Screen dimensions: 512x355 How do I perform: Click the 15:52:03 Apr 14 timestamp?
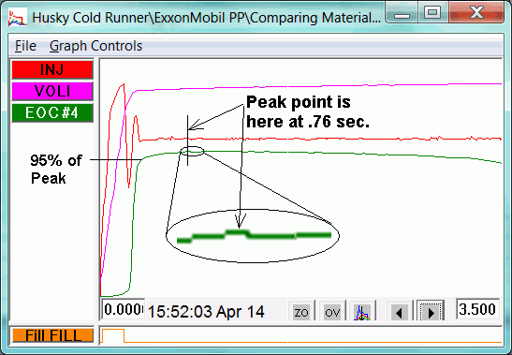pyautogui.click(x=206, y=312)
